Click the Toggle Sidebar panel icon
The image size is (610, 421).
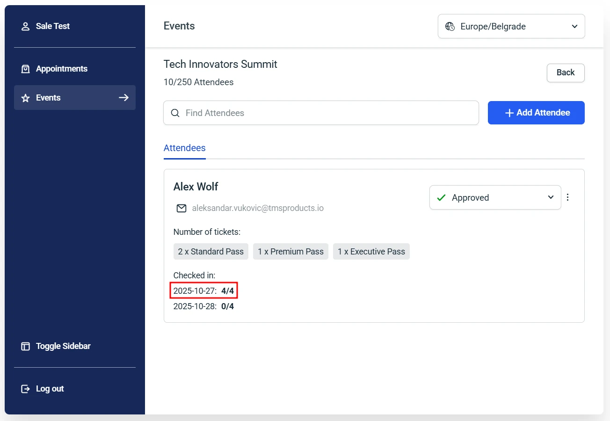(x=25, y=347)
